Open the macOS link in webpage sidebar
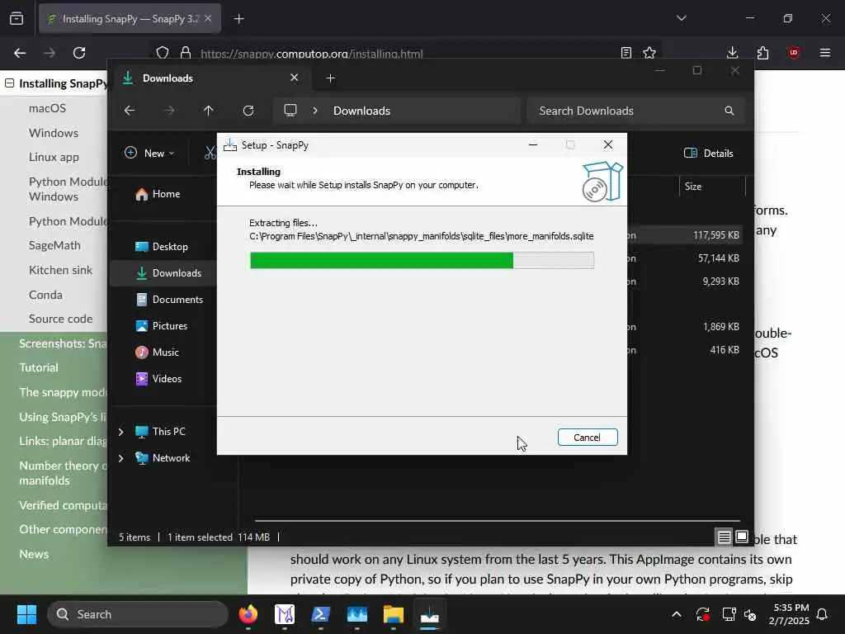Viewport: 845px width, 634px height. (x=47, y=108)
